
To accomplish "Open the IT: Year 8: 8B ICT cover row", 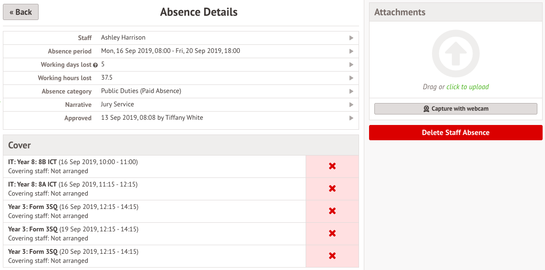I will [x=73, y=166].
